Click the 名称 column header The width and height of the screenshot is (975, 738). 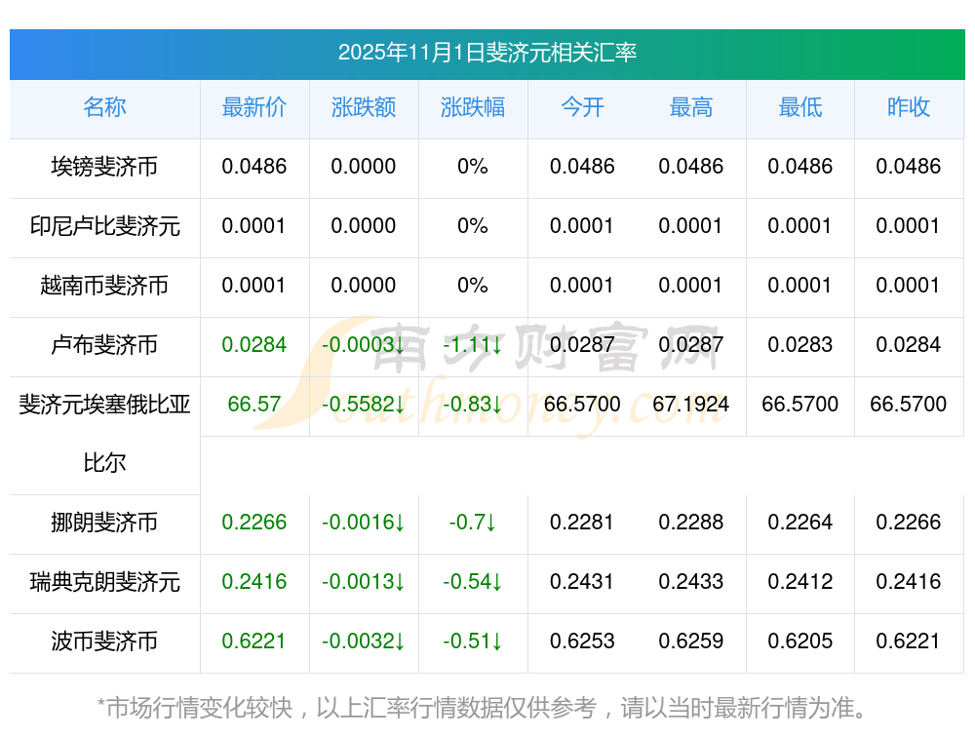pyautogui.click(x=104, y=107)
